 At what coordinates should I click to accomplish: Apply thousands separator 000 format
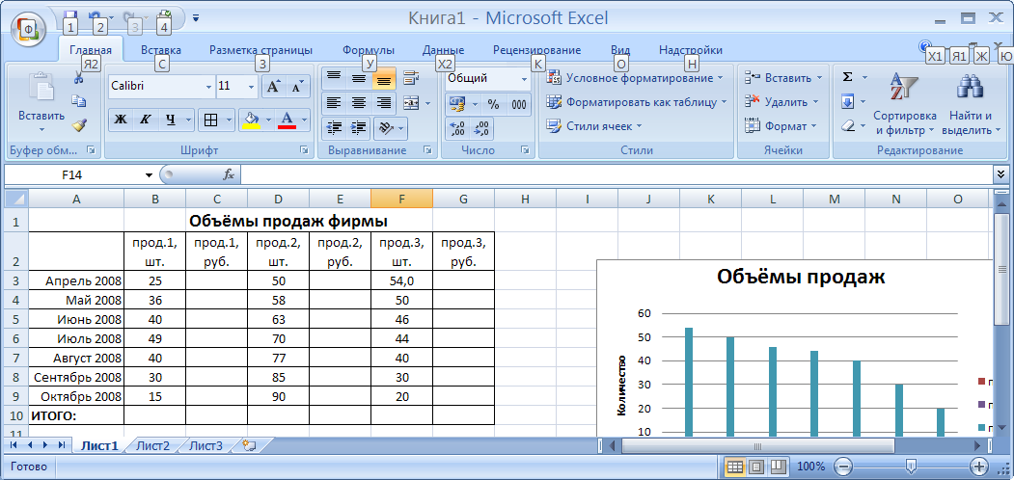point(519,105)
